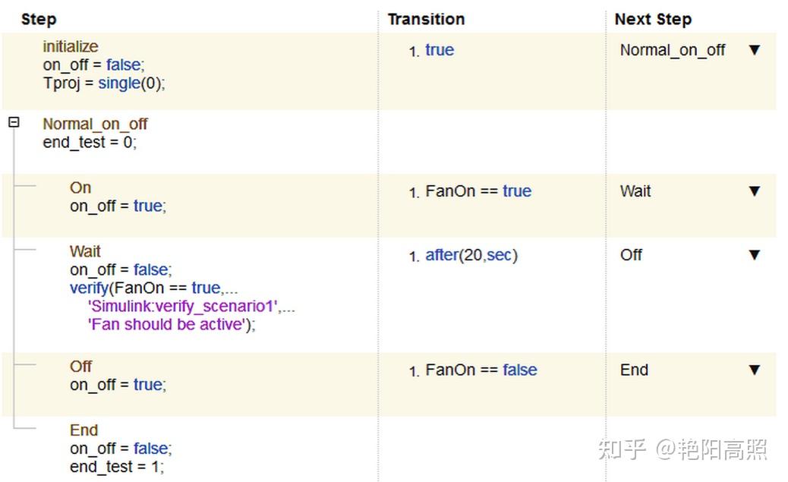Open Next Step dropdown for On step
This screenshot has width=788, height=482.
tap(754, 191)
